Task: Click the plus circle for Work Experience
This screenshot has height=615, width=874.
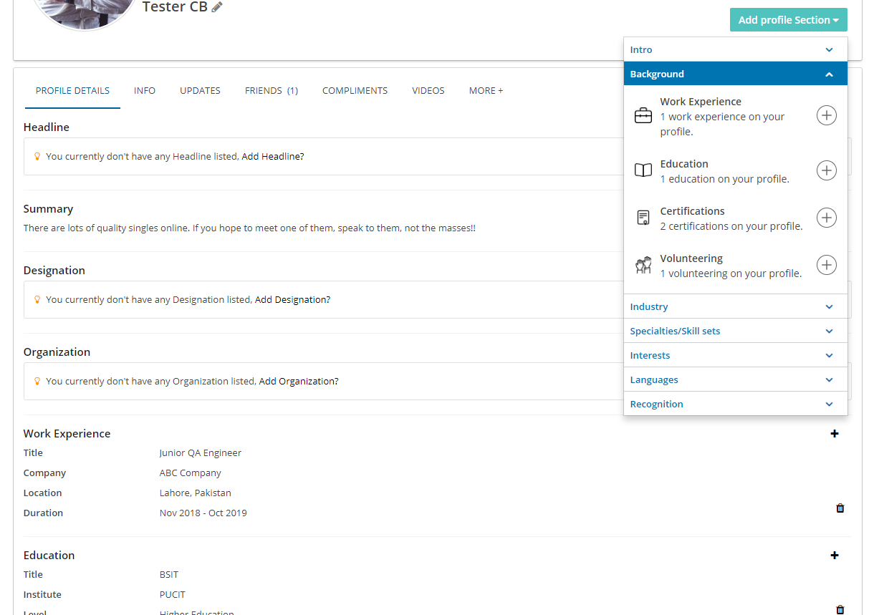Action: tap(826, 115)
